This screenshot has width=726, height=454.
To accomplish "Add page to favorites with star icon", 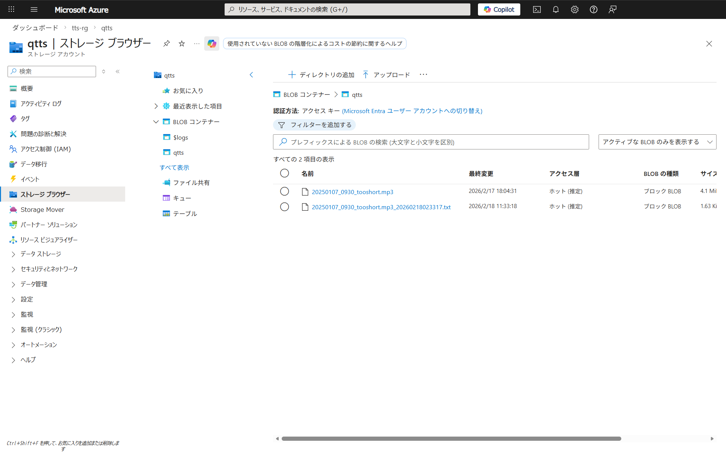I will 182,44.
